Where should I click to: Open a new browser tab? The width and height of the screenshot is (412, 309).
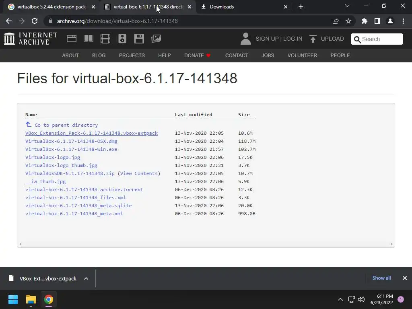tap(301, 7)
